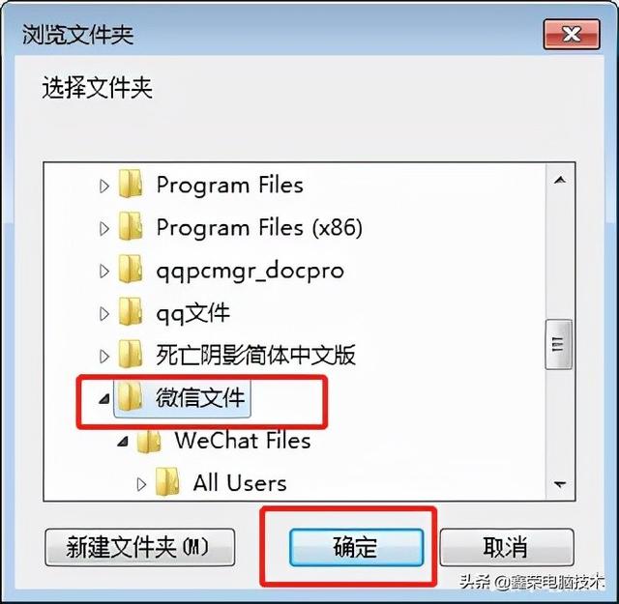
Task: Expand the Program Files tree node
Action: (104, 187)
